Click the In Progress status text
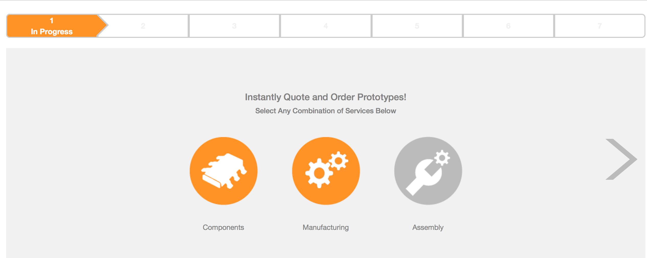Viewport: 647px width, 258px height. [x=52, y=31]
